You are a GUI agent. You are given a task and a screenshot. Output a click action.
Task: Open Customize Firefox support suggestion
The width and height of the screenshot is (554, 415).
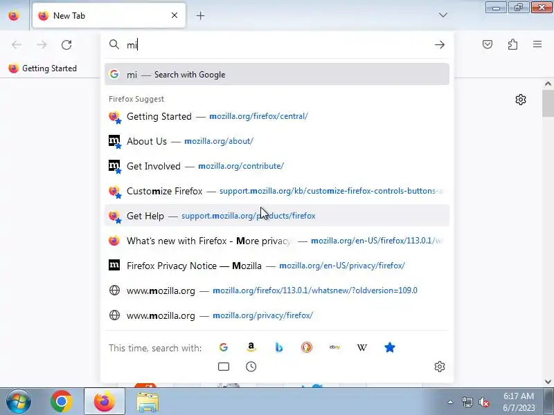point(277,191)
